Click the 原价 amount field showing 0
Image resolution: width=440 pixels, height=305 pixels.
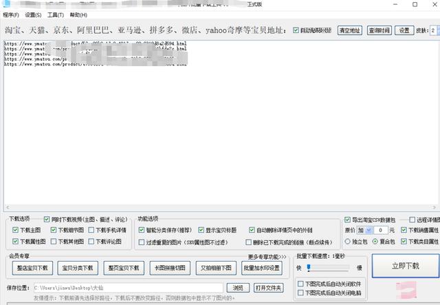pos(381,230)
